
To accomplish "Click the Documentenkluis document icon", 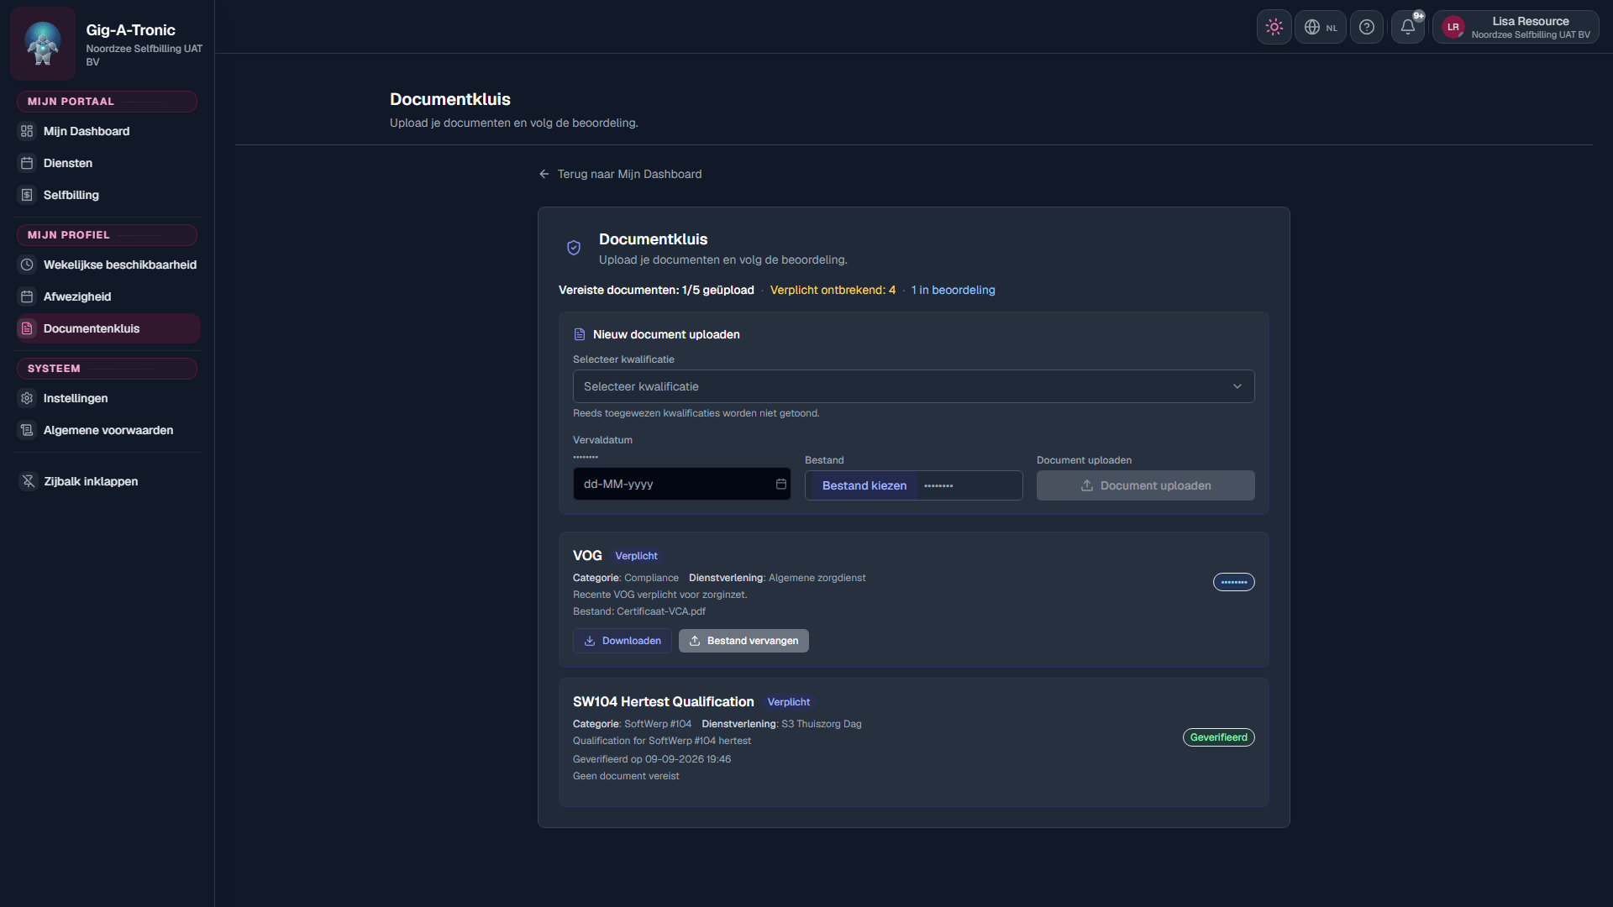I will point(27,328).
